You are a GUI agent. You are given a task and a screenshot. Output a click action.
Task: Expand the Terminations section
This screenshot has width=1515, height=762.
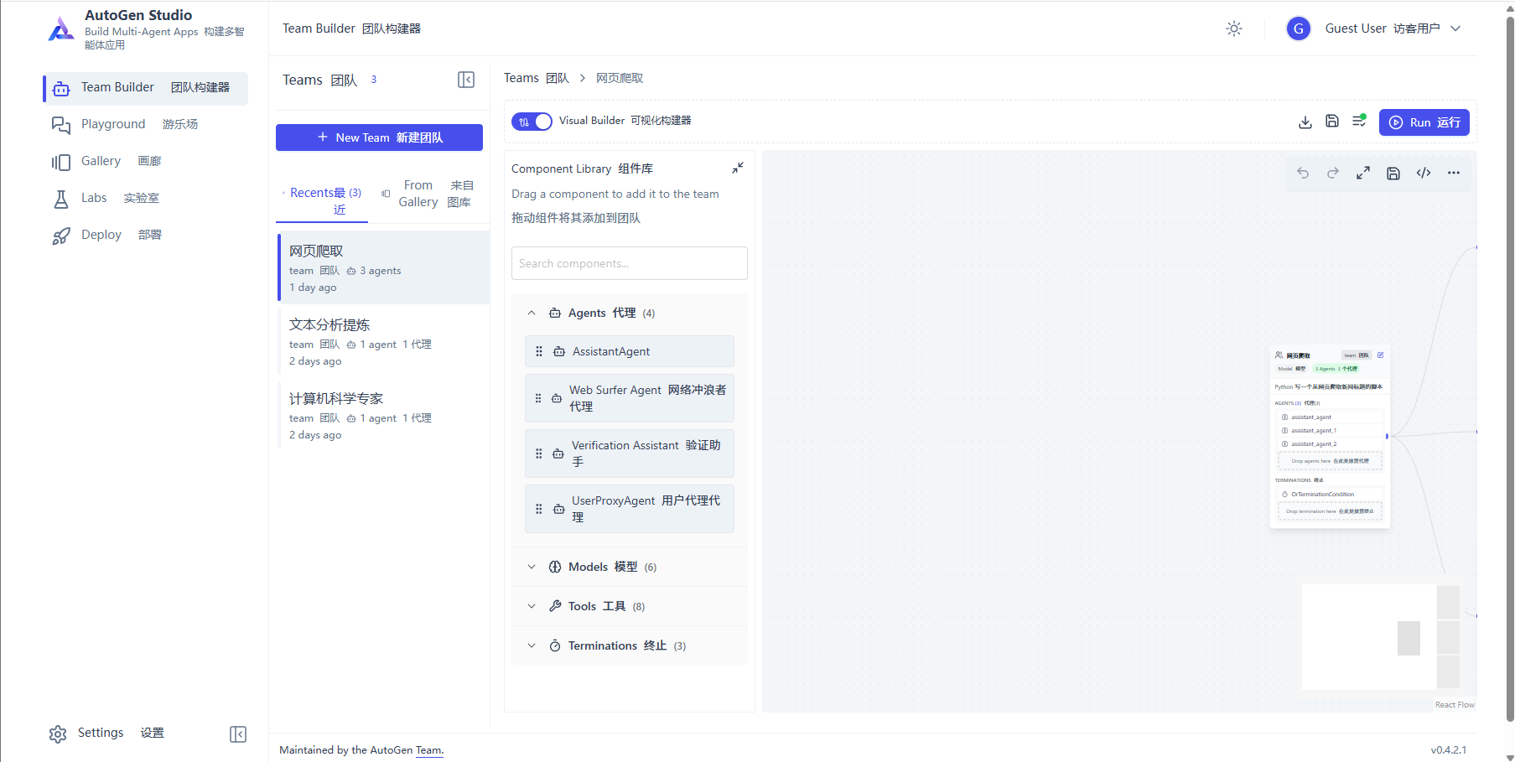630,646
